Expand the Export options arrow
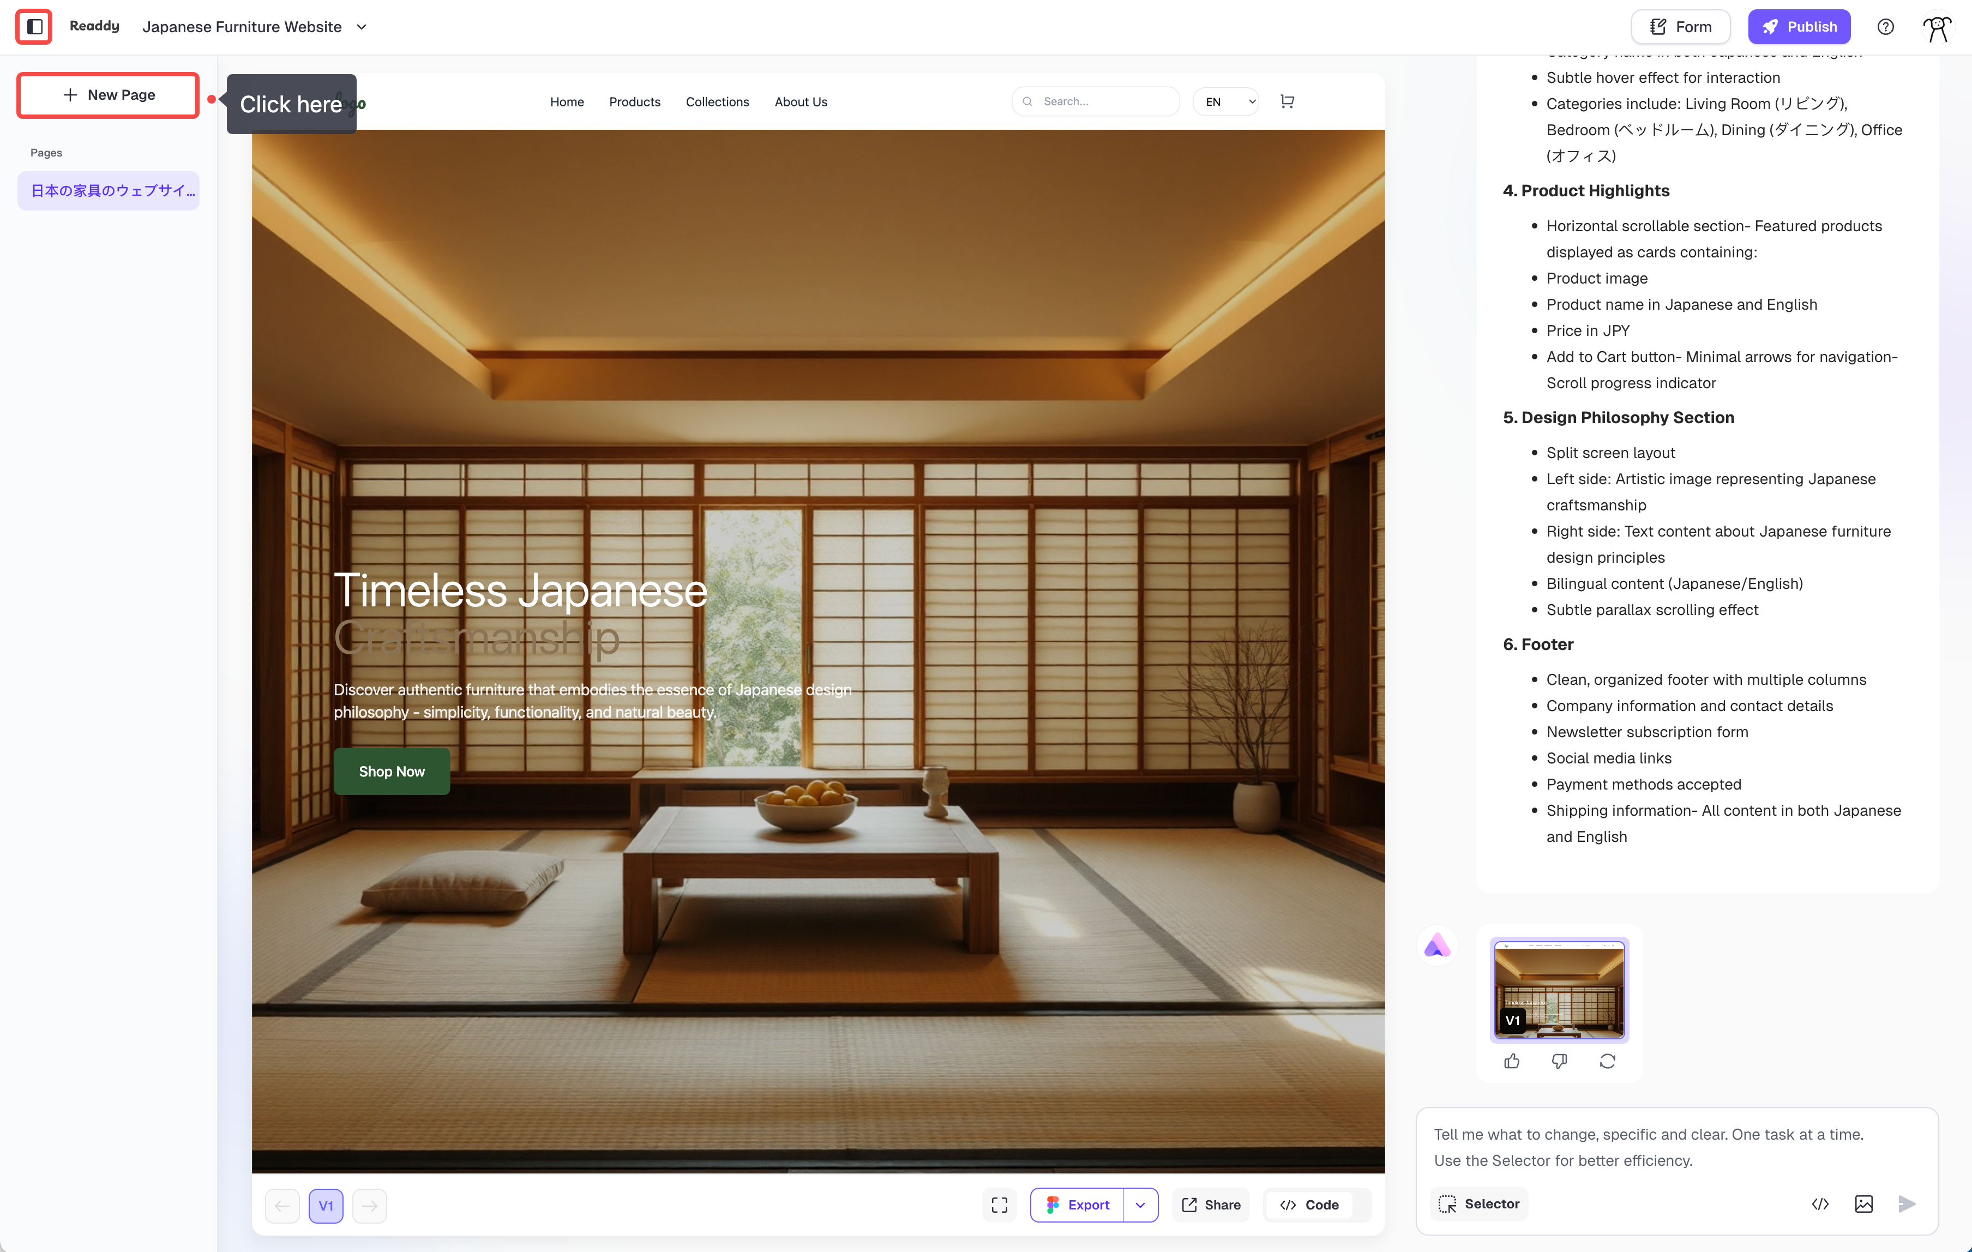The height and width of the screenshot is (1252, 1972). pos(1140,1205)
